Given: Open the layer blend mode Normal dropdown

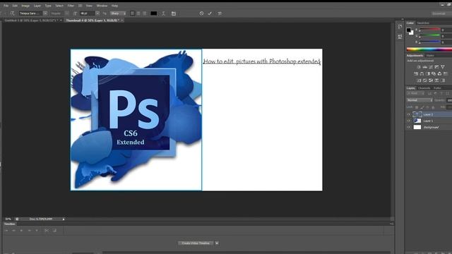Looking at the screenshot, I should (x=420, y=100).
